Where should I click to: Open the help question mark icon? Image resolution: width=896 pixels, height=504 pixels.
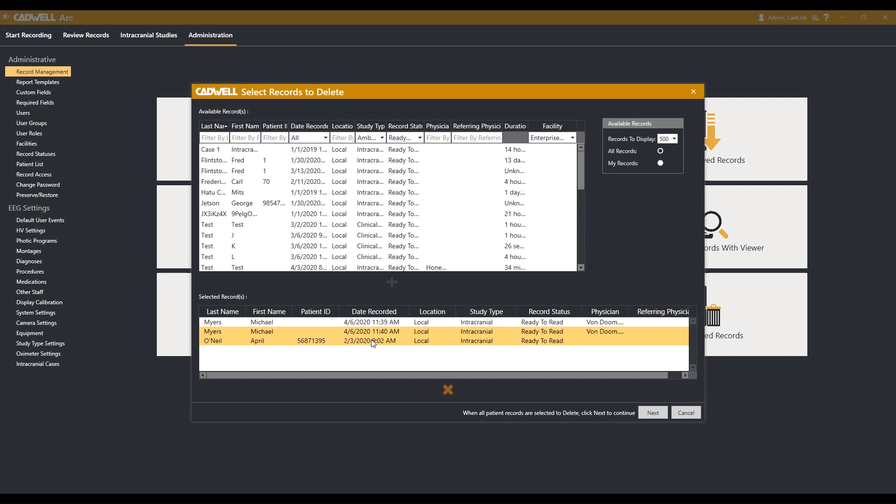[826, 17]
